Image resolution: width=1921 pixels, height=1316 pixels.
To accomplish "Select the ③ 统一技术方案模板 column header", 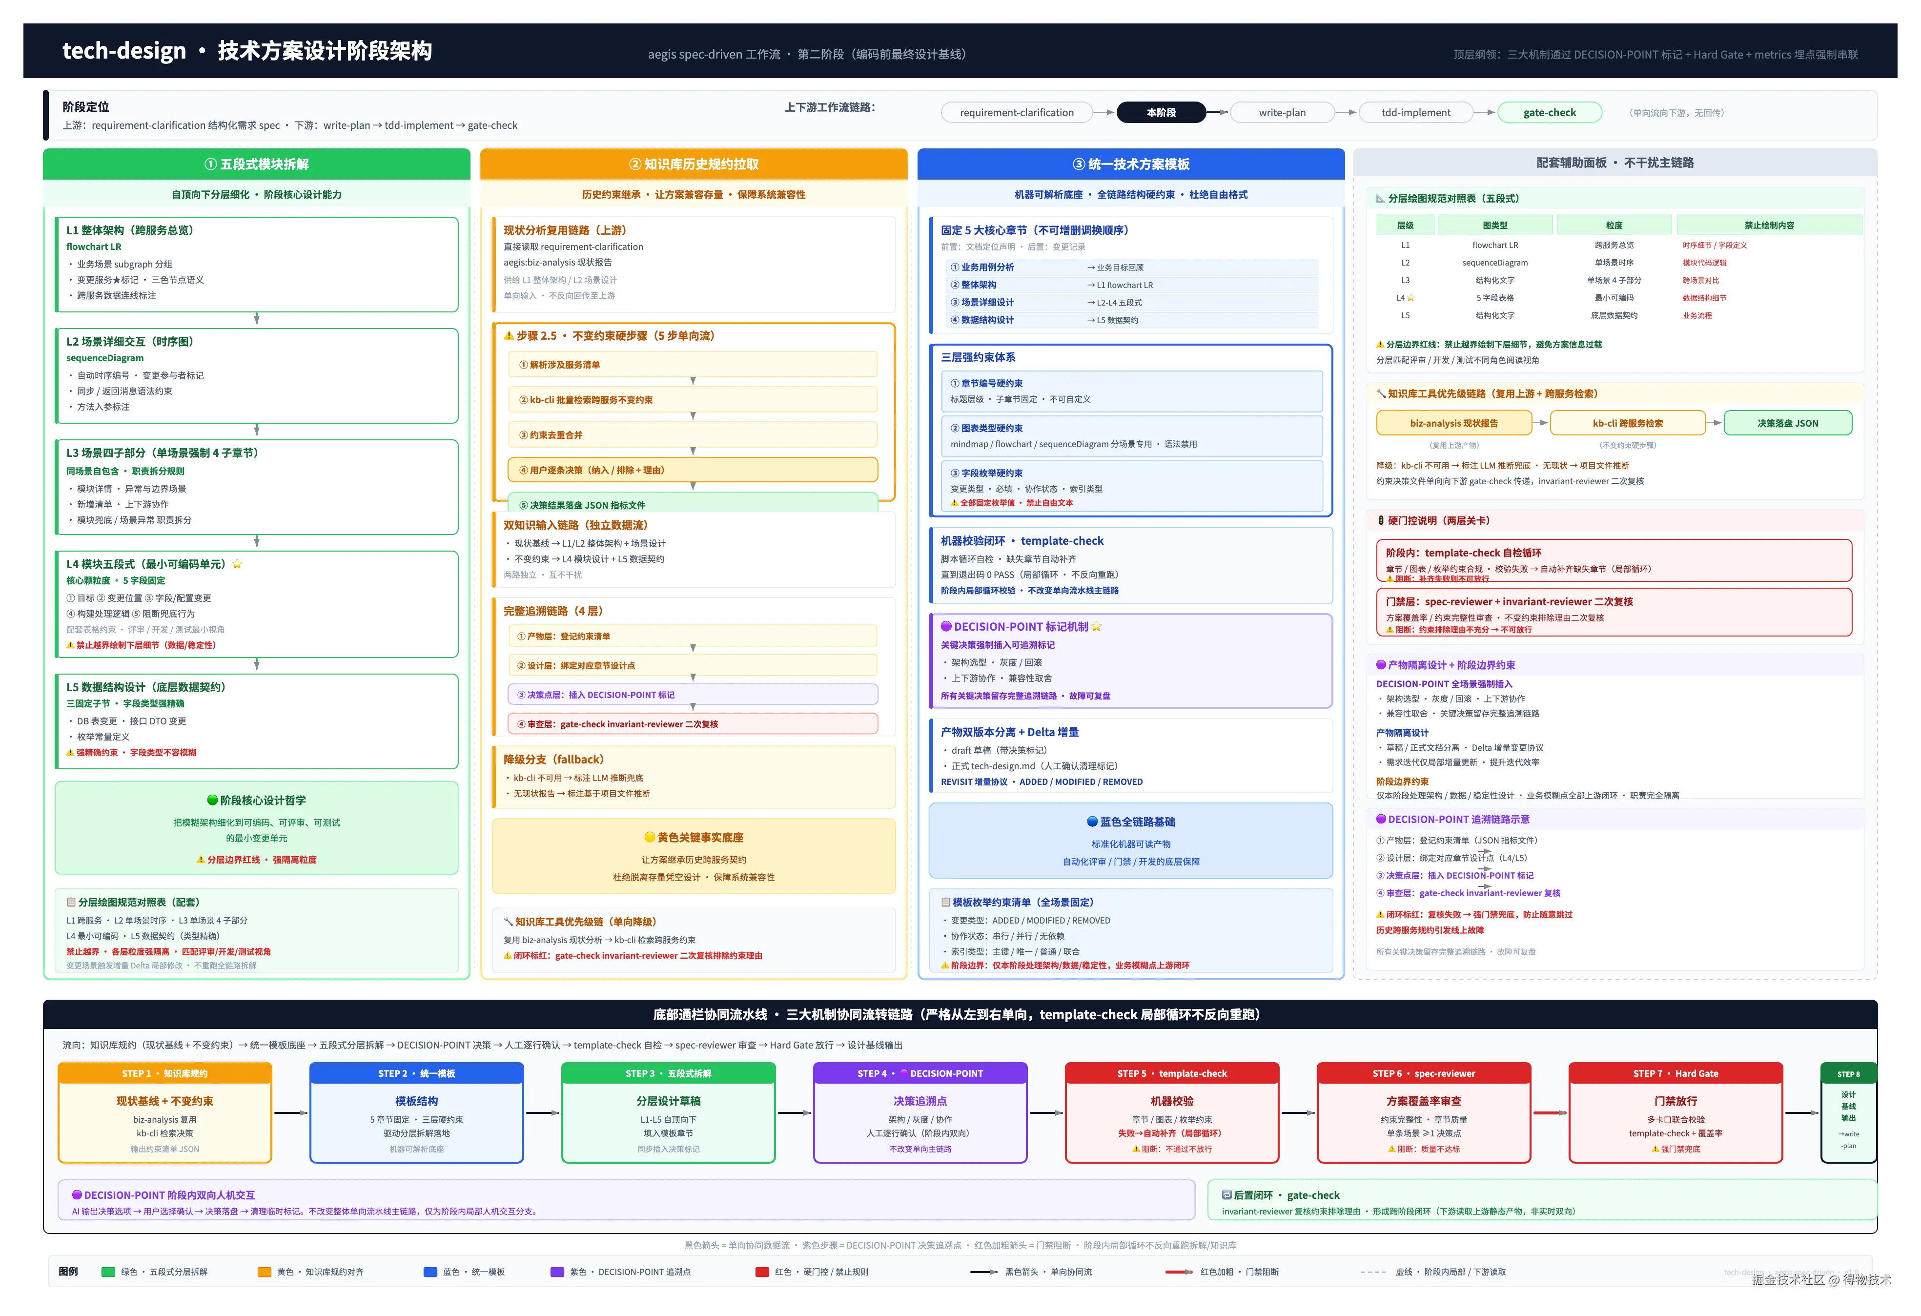I will click(x=1131, y=164).
